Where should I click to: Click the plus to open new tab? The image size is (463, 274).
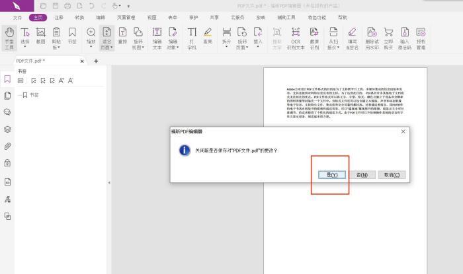coord(96,61)
